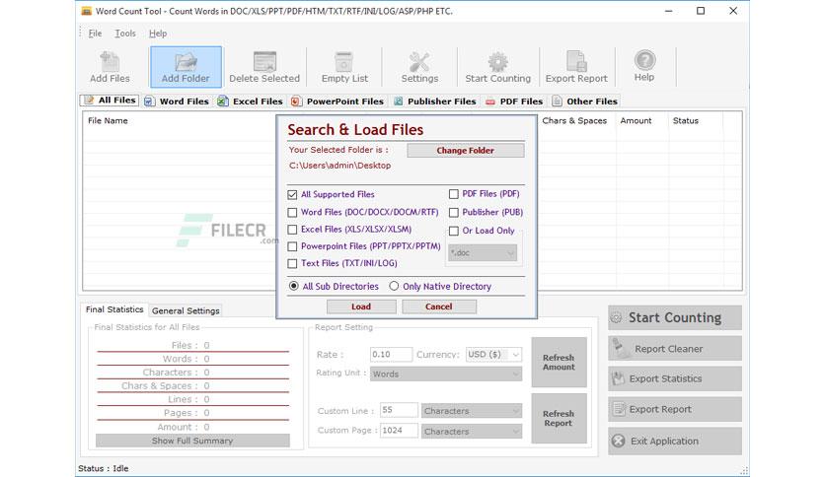Check Excel Files (XLS/XLSX/XLSM) checkbox
This screenshot has height=477, width=825.
(292, 230)
